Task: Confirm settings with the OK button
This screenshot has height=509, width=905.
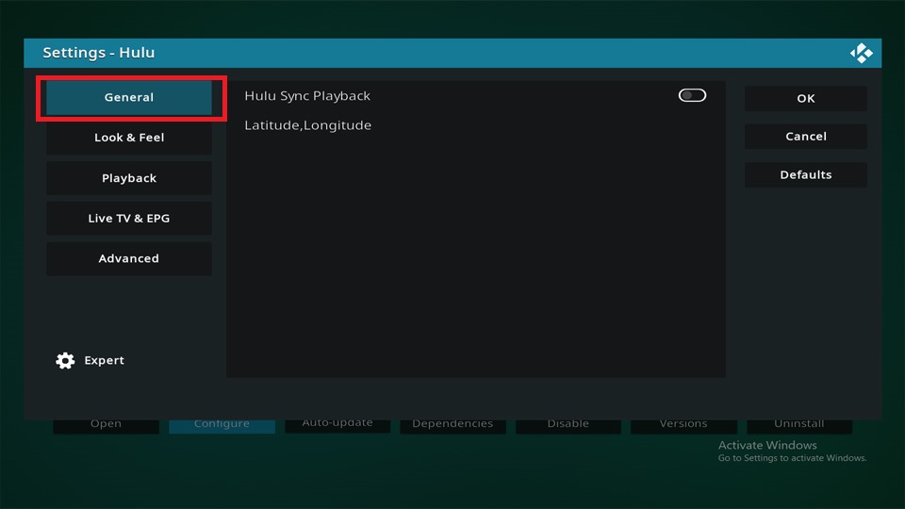Action: click(x=806, y=99)
